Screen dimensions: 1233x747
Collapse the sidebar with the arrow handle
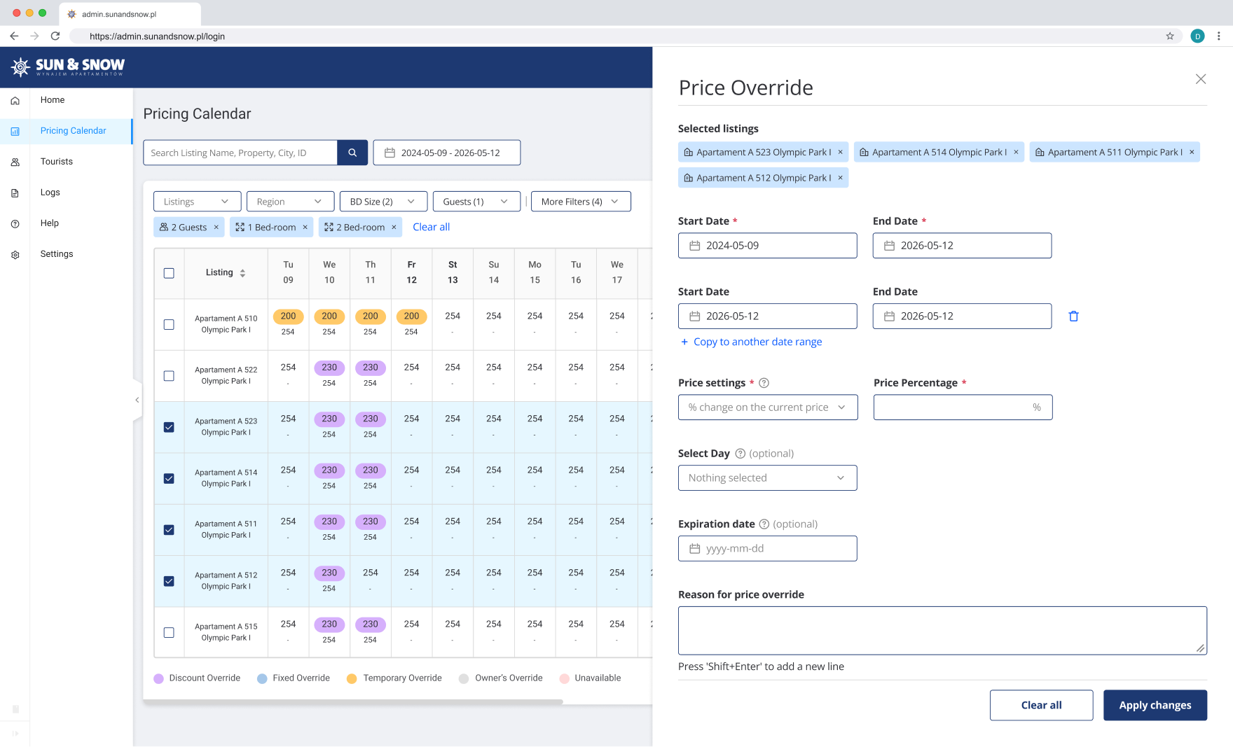pos(137,400)
